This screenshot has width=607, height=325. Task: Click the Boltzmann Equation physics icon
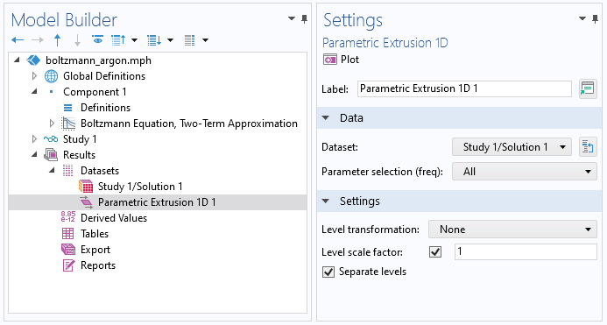[68, 124]
